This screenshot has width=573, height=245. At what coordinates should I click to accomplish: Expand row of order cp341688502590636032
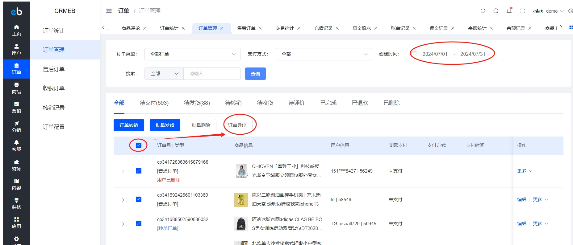(123, 224)
